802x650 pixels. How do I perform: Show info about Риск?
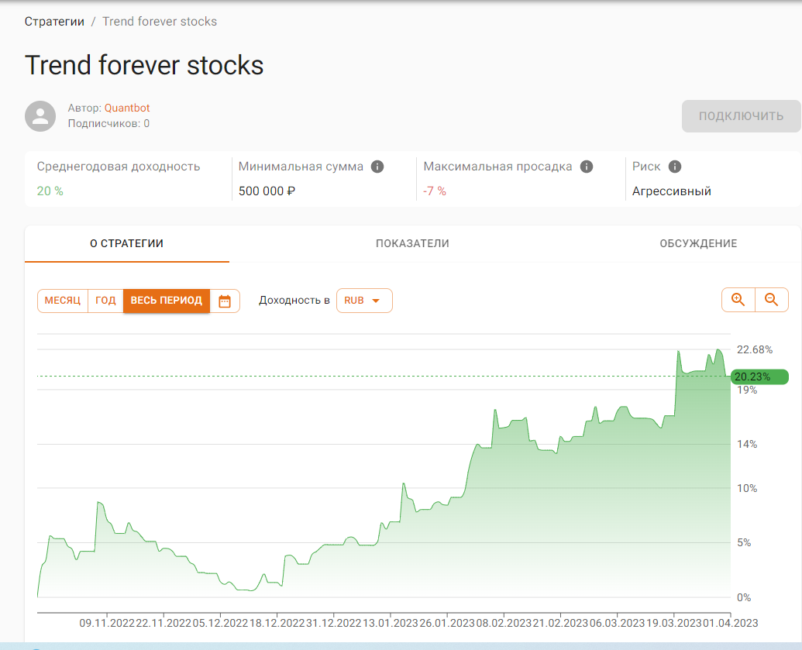[x=675, y=167]
